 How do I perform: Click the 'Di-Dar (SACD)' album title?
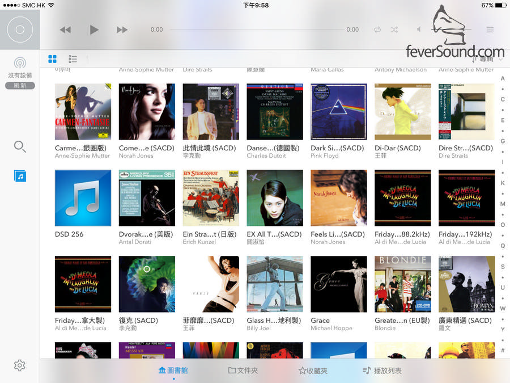point(398,148)
